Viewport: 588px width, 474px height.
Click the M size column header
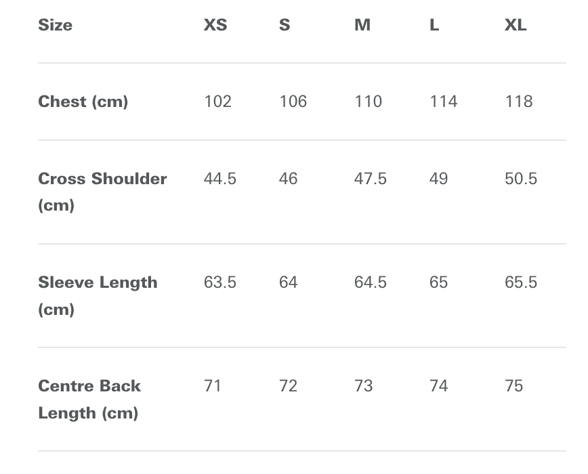coord(362,25)
